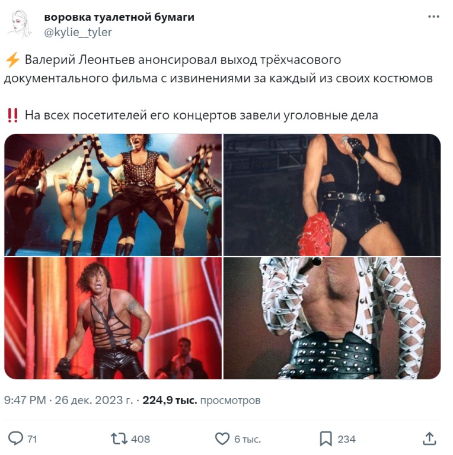Open top-left photo with striped ropes
Screen dimensions: 453x455
click(113, 195)
